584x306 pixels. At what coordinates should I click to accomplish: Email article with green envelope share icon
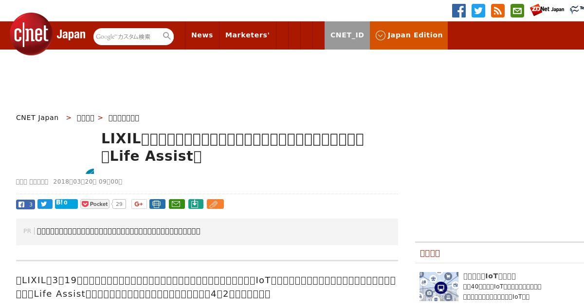tap(177, 204)
